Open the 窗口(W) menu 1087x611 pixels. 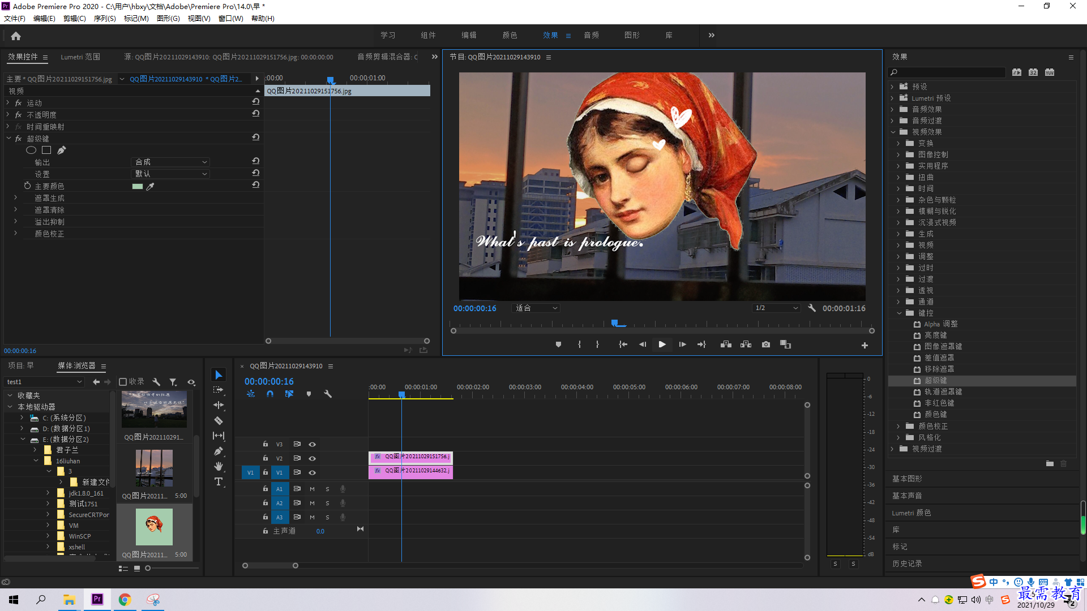pyautogui.click(x=231, y=19)
